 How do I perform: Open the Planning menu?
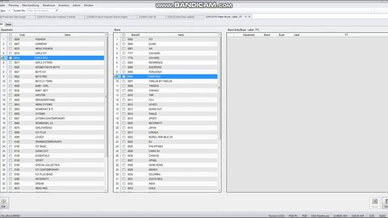click(x=13, y=5)
